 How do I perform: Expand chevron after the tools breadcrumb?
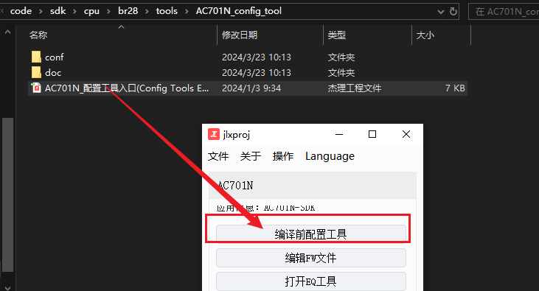point(187,11)
